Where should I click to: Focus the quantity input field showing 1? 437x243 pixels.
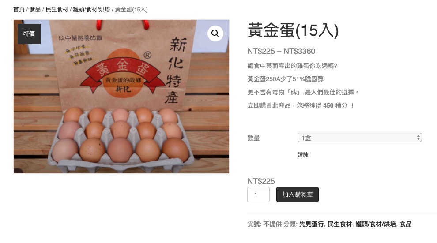[x=258, y=194]
